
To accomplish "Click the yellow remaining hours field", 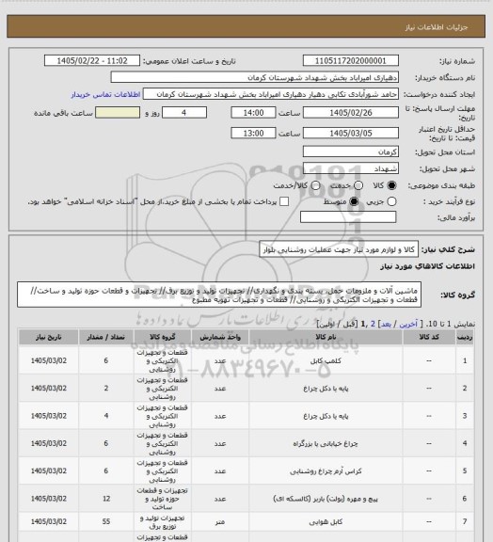I will (x=118, y=113).
